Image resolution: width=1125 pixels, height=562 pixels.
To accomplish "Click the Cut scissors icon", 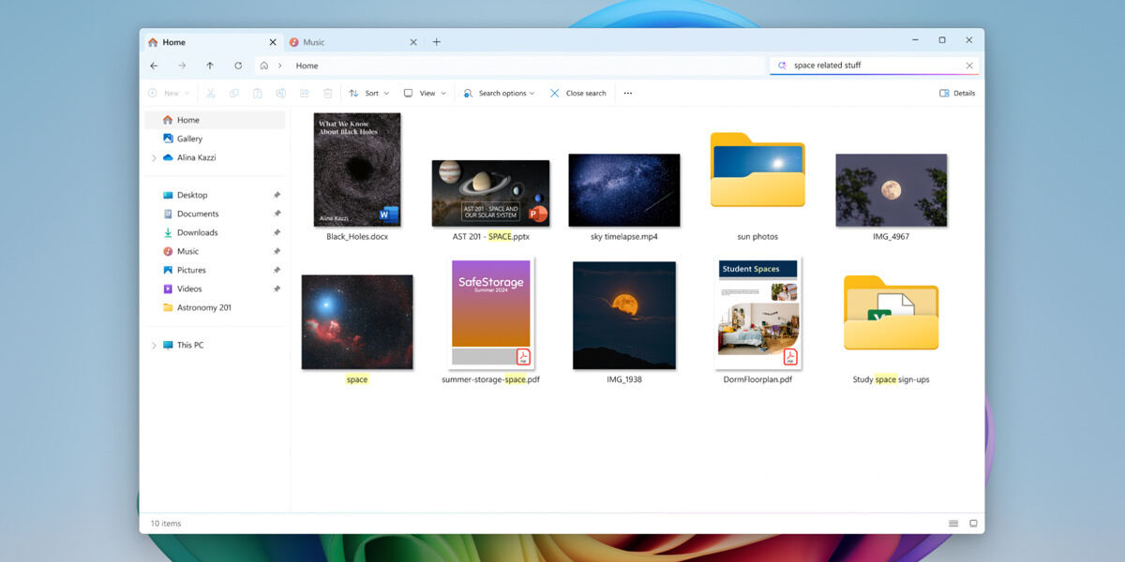I will 210,93.
